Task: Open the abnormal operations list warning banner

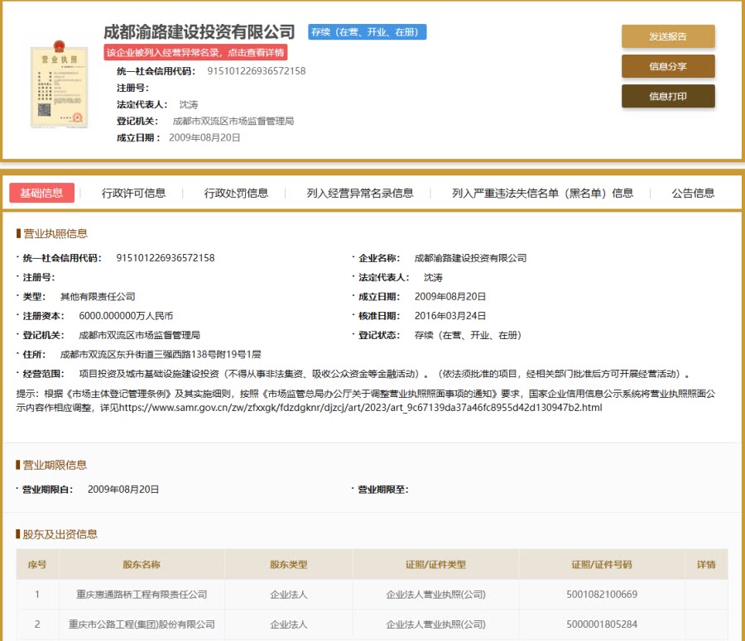Action: click(195, 52)
